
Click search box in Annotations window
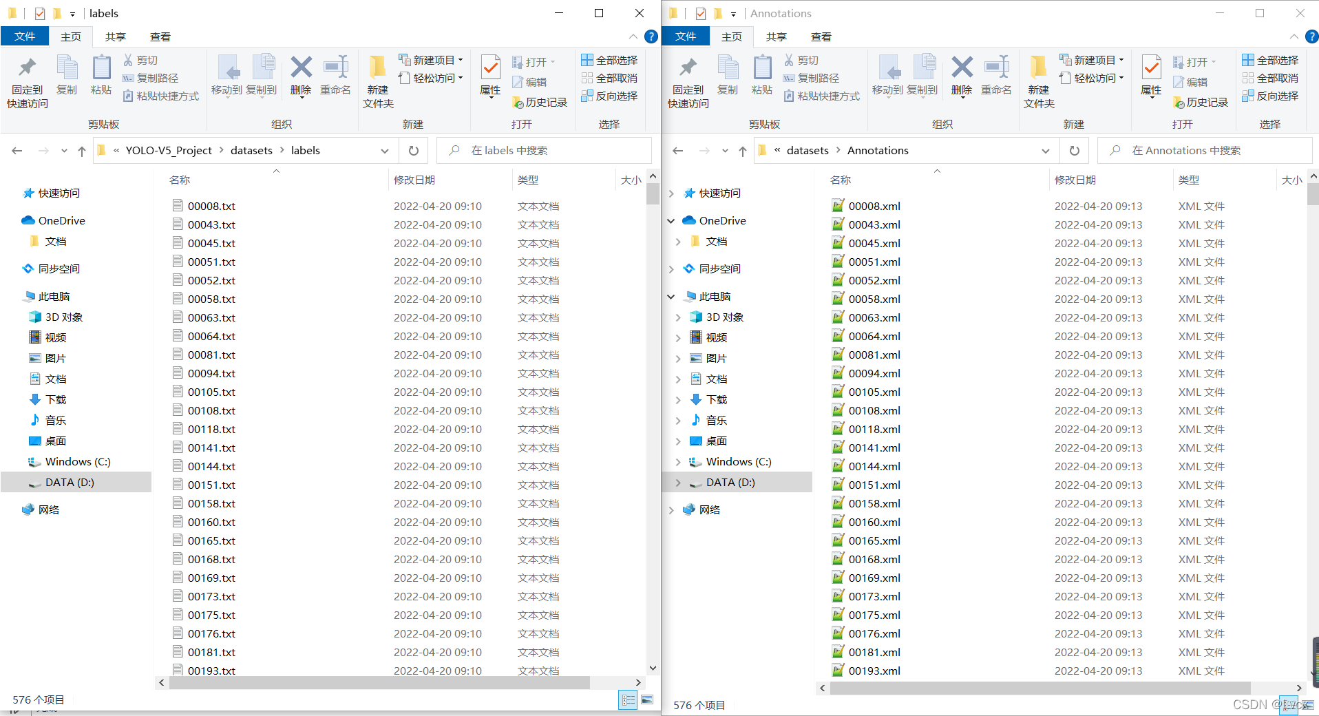[1205, 151]
